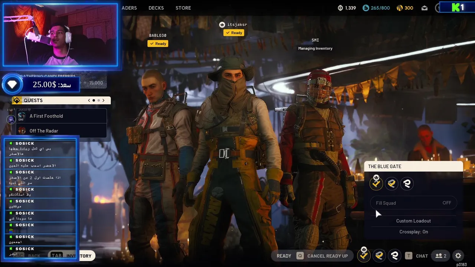This screenshot has width=475, height=267.
Task: Select player name BABL030
Action: tap(158, 36)
